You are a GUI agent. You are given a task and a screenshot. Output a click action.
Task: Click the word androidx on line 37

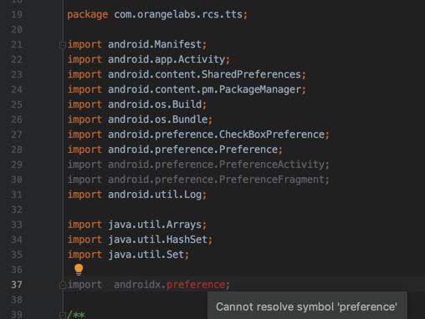pyautogui.click(x=137, y=285)
